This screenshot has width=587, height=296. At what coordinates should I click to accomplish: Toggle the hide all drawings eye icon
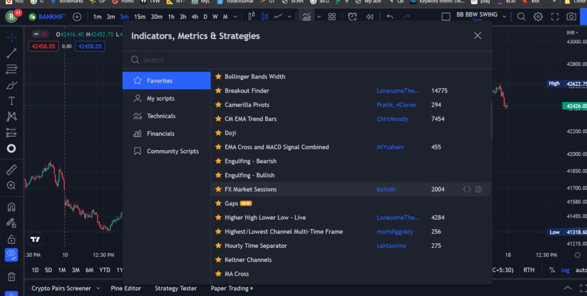click(x=11, y=255)
